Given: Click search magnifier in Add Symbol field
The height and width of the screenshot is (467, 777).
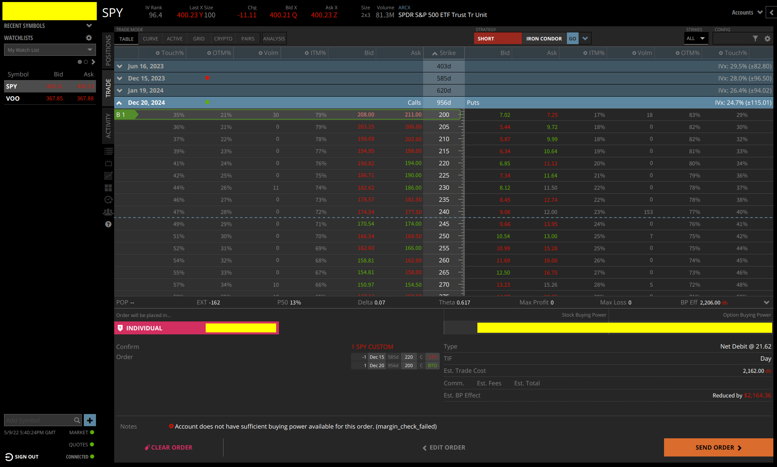Looking at the screenshot, I should point(77,420).
